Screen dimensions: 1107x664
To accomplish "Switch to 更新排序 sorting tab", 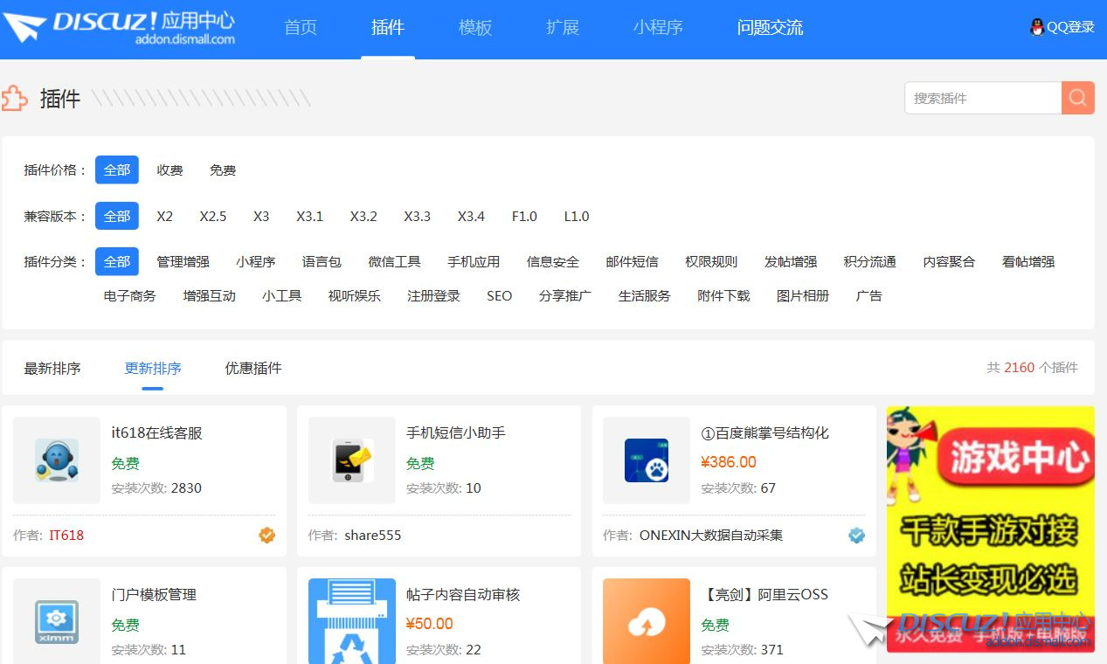I will click(x=153, y=368).
